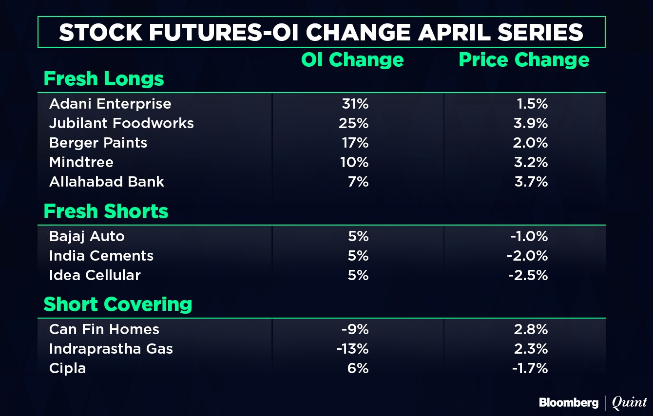This screenshot has height=416, width=653.
Task: Select the Price Change column header
Action: (x=524, y=60)
